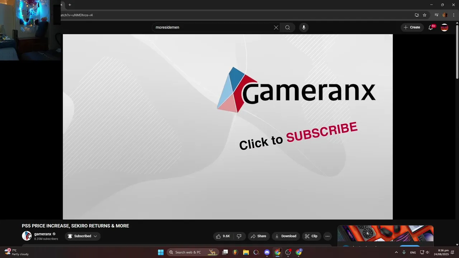Click the Install app icon in the address bar
The image size is (459, 258).
417,15
